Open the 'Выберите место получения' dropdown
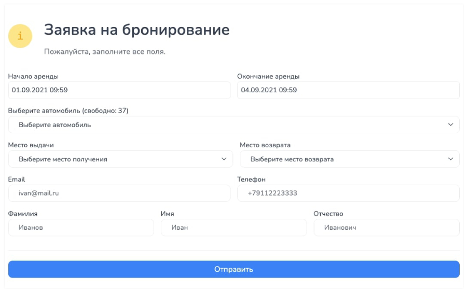 (120, 159)
